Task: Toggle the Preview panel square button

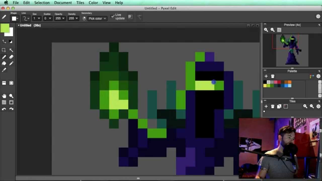Action: pyautogui.click(x=279, y=30)
